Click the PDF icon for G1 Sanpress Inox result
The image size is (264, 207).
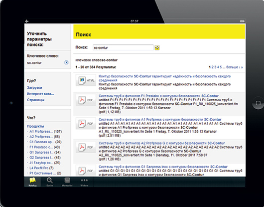pyautogui.click(x=86, y=171)
